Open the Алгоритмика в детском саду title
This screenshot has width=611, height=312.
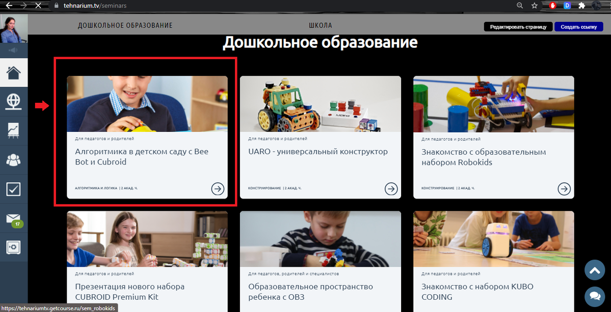[x=142, y=157]
